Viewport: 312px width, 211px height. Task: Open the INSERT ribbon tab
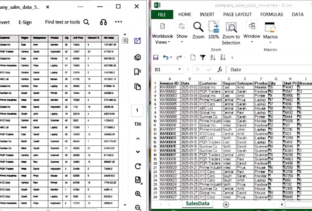pyautogui.click(x=207, y=15)
